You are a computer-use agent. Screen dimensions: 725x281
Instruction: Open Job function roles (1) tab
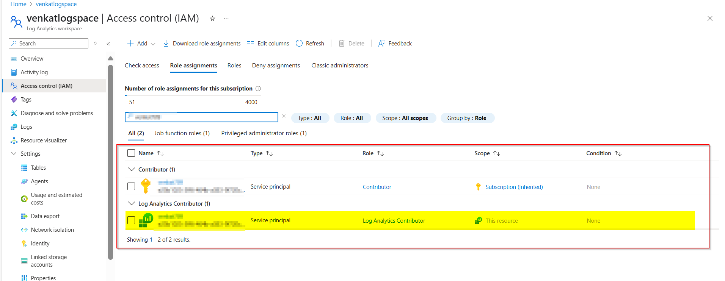pos(182,133)
